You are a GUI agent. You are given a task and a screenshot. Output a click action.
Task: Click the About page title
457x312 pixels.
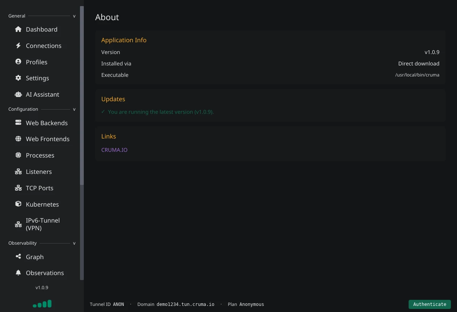[107, 17]
